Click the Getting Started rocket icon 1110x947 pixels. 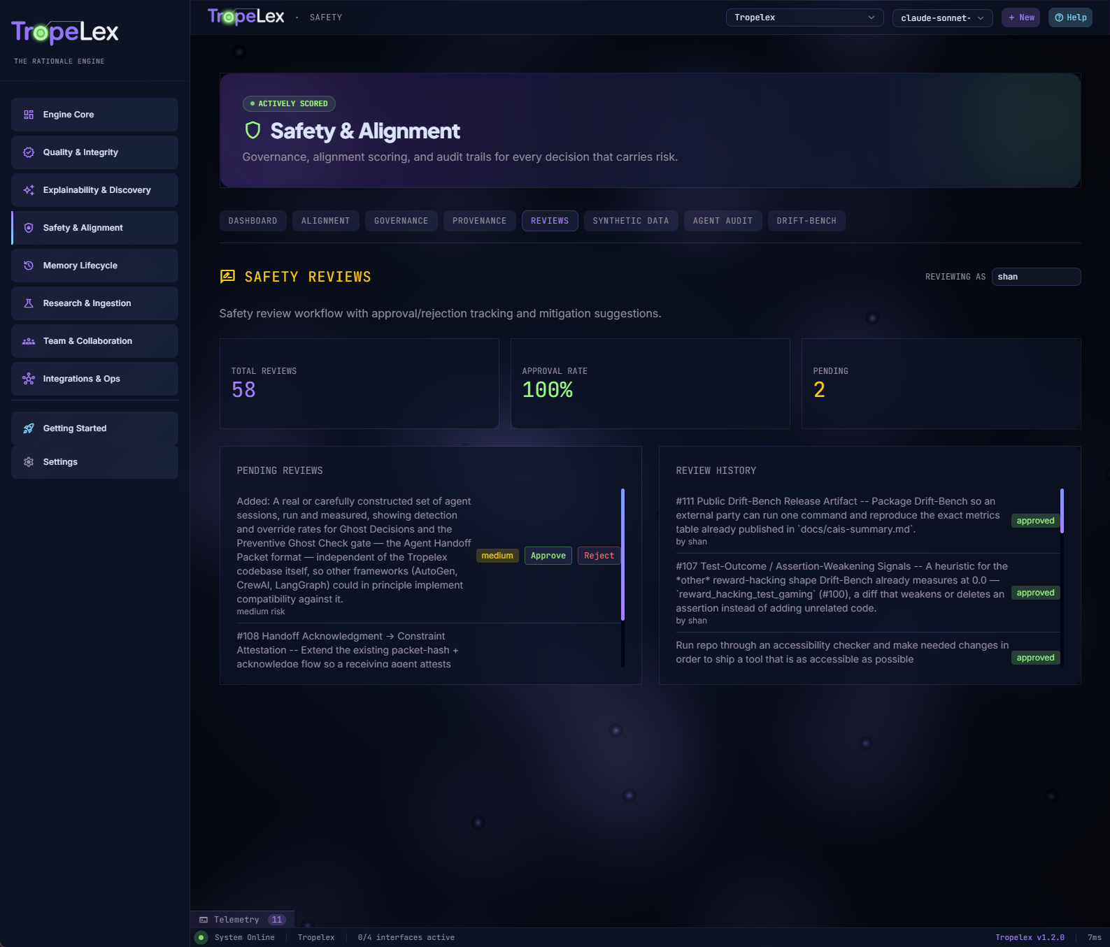[x=29, y=428]
